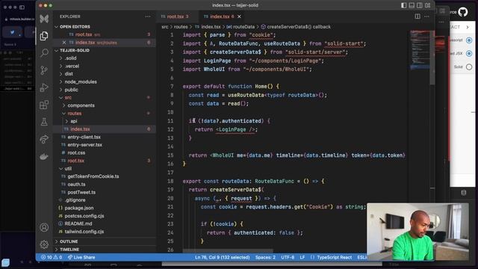The height and width of the screenshot is (269, 478).
Task: Open tailwind.config.cjs file
Action: click(x=84, y=232)
